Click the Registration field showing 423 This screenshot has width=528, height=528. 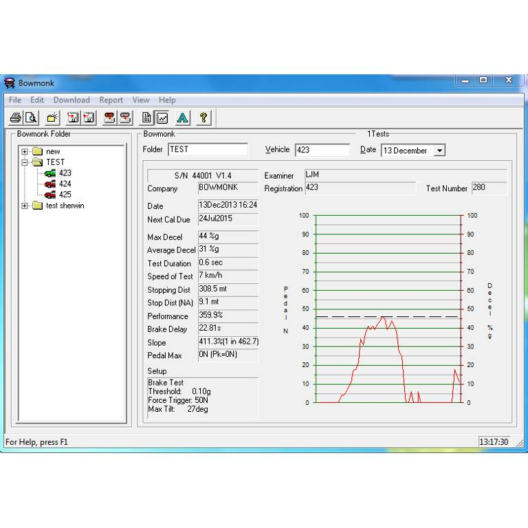(x=360, y=188)
